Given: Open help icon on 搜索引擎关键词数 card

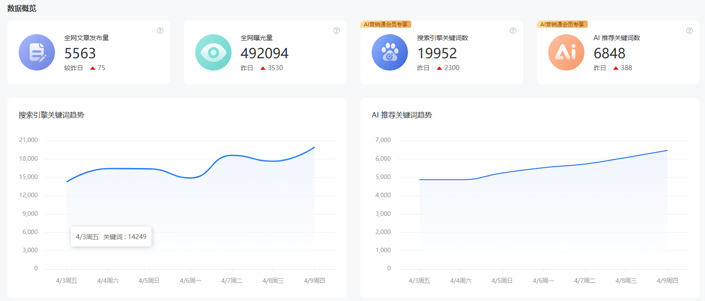Looking at the screenshot, I should [513, 31].
